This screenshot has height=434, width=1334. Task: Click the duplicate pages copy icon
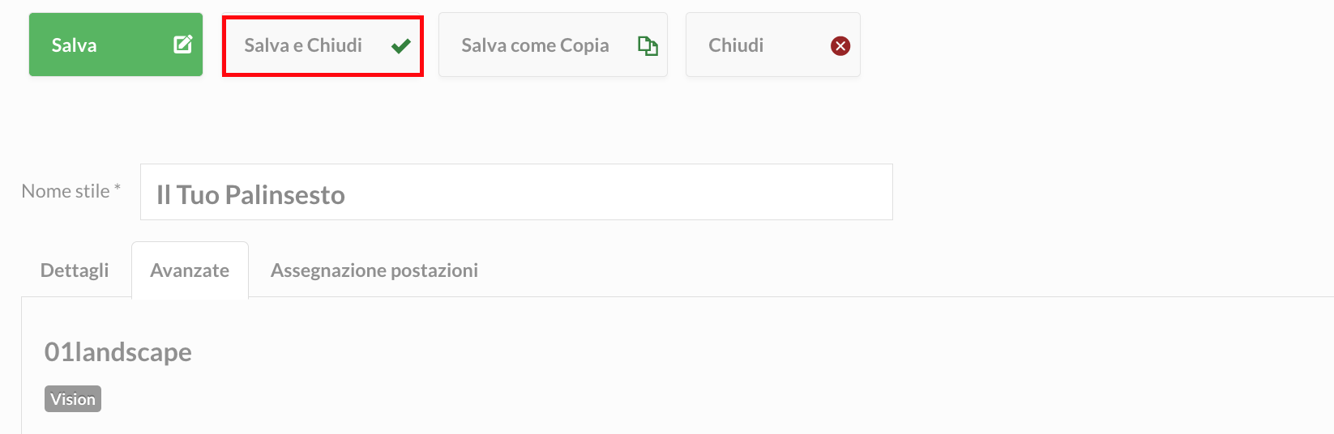[x=648, y=46]
